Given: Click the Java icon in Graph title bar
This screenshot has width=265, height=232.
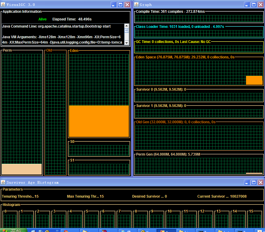Looking at the screenshot, I should click(x=136, y=4).
